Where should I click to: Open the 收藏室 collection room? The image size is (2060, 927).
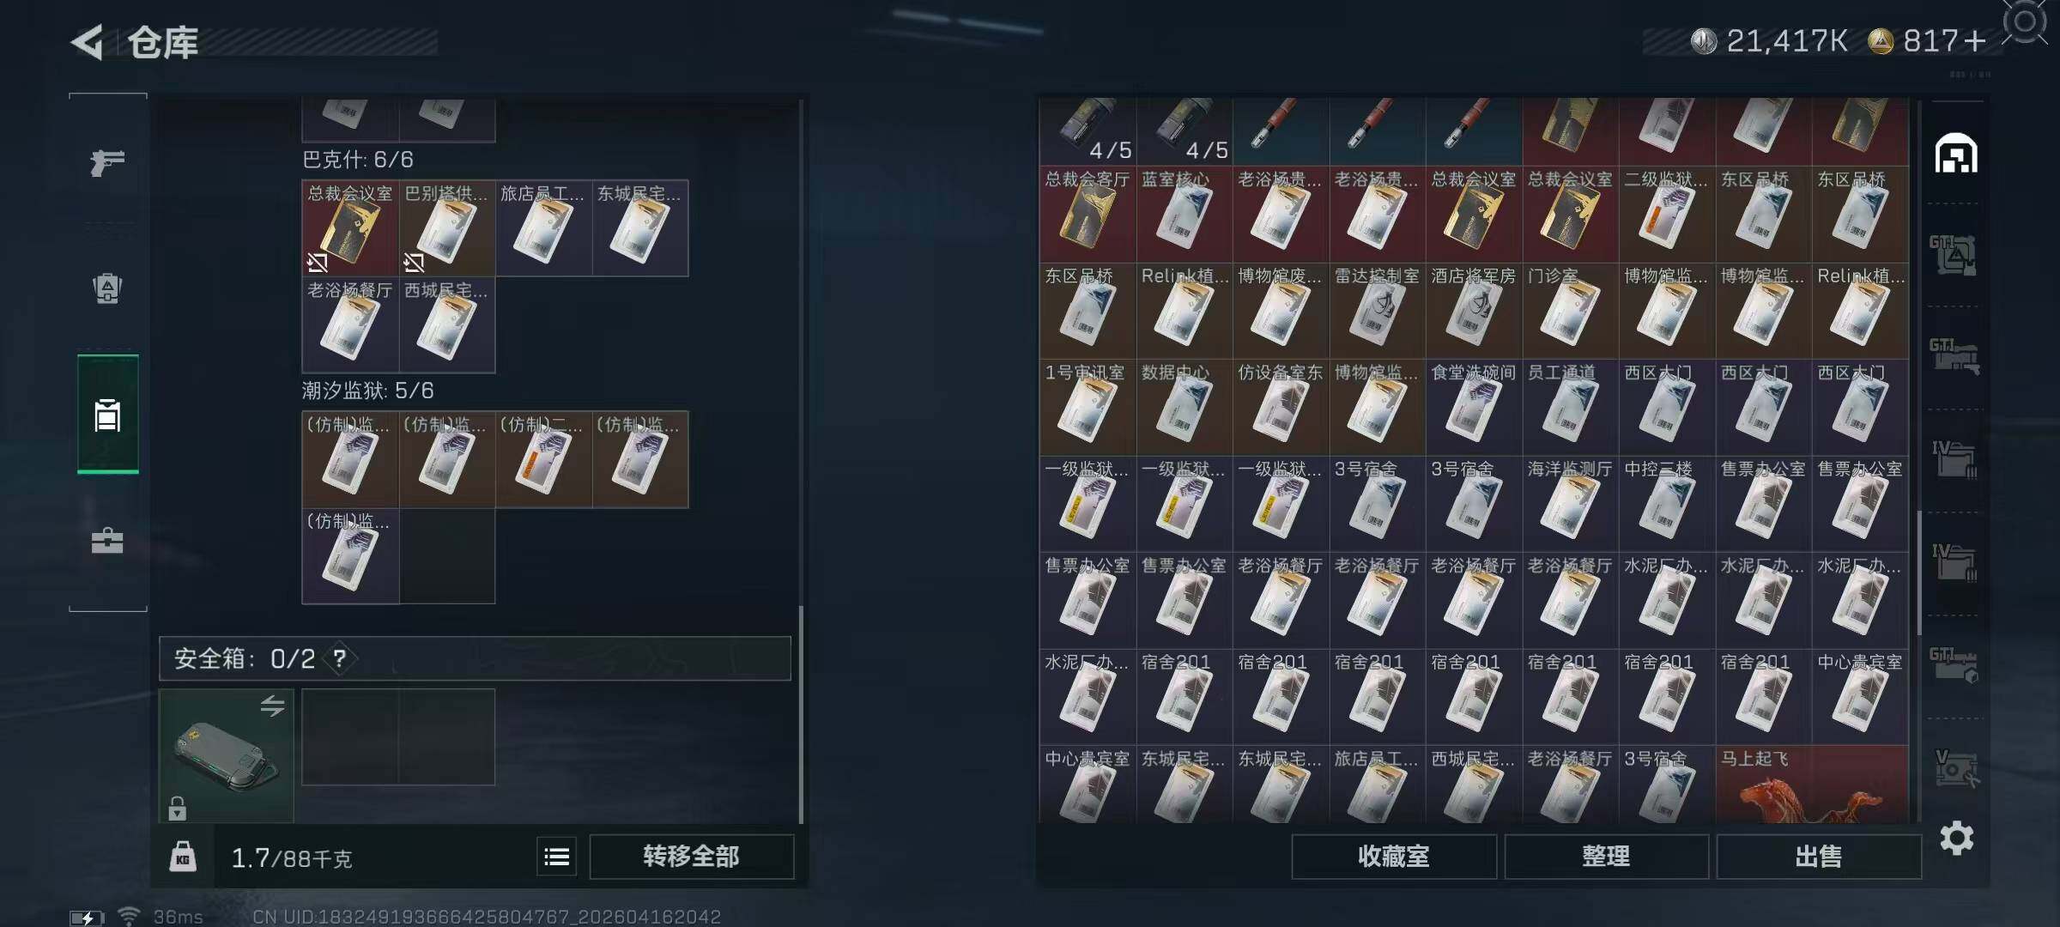click(x=1394, y=857)
